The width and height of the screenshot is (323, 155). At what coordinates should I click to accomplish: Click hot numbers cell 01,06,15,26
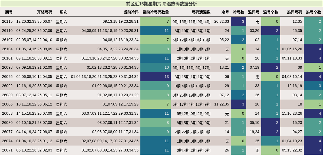point(292,49)
